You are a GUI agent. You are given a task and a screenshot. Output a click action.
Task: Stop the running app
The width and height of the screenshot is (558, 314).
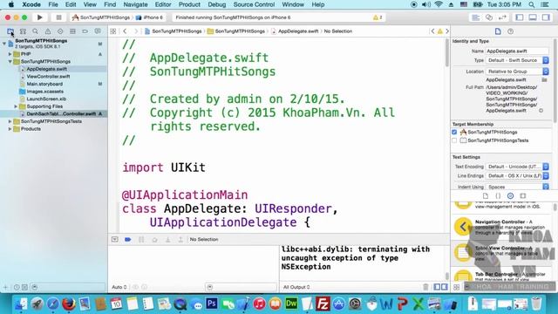coord(58,17)
